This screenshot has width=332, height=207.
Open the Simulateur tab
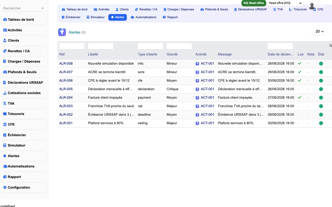[x=95, y=17]
